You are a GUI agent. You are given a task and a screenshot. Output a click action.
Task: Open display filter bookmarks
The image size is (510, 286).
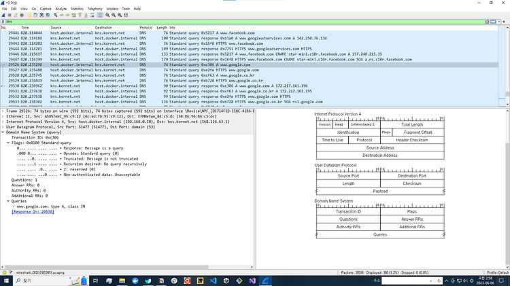coord(3,22)
